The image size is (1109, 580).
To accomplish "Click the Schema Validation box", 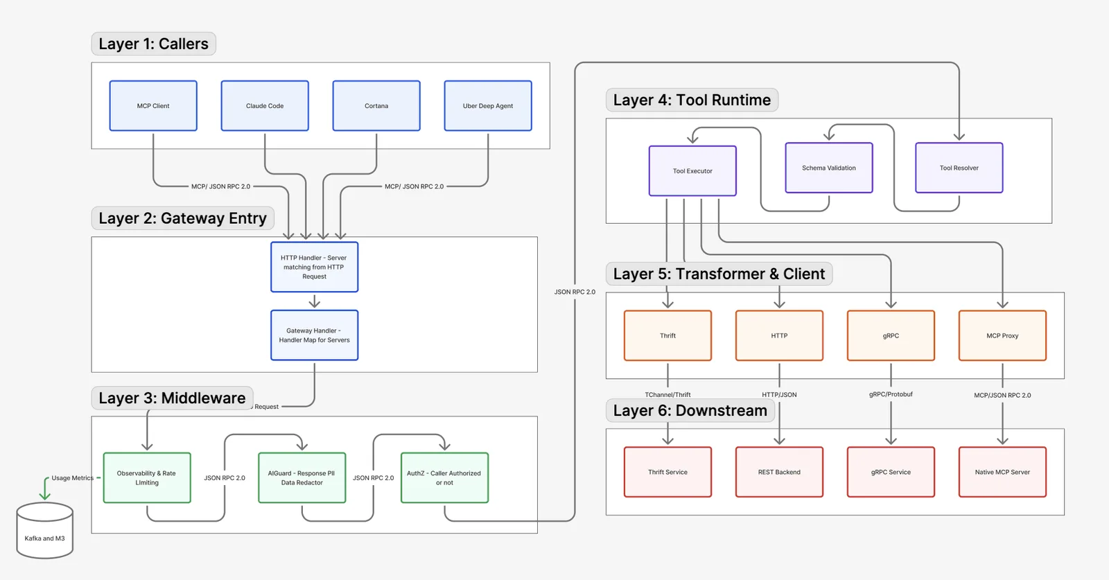I will click(829, 168).
